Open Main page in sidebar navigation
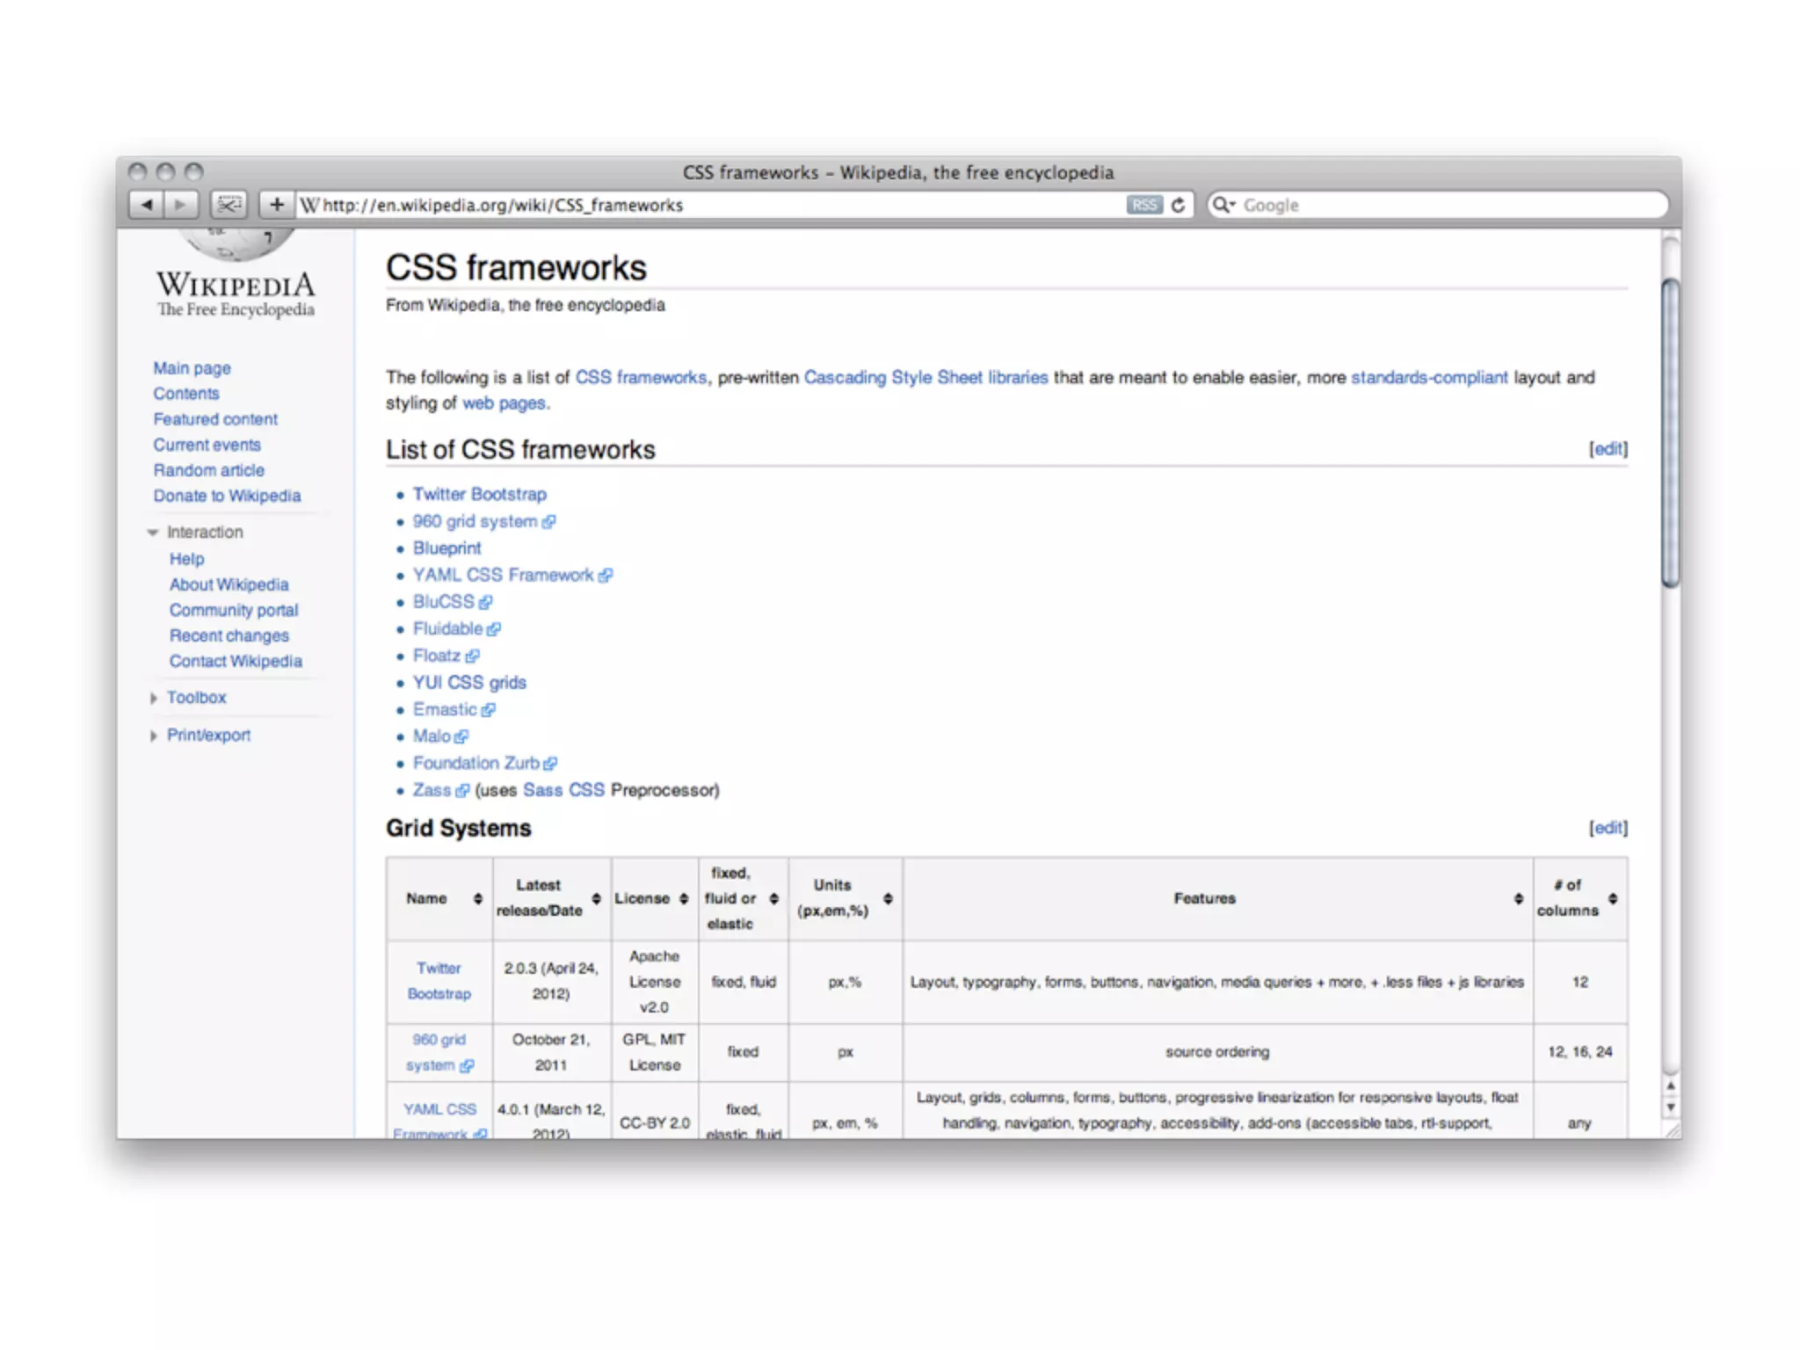Screen dimensions: 1800x1350 pos(192,368)
